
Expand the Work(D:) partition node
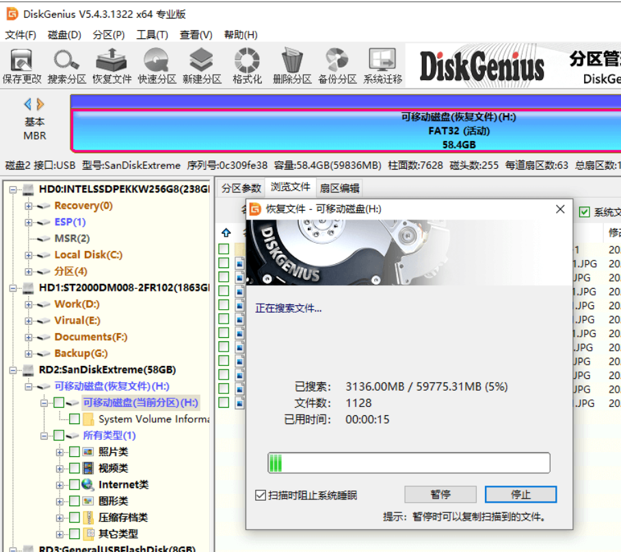29,304
